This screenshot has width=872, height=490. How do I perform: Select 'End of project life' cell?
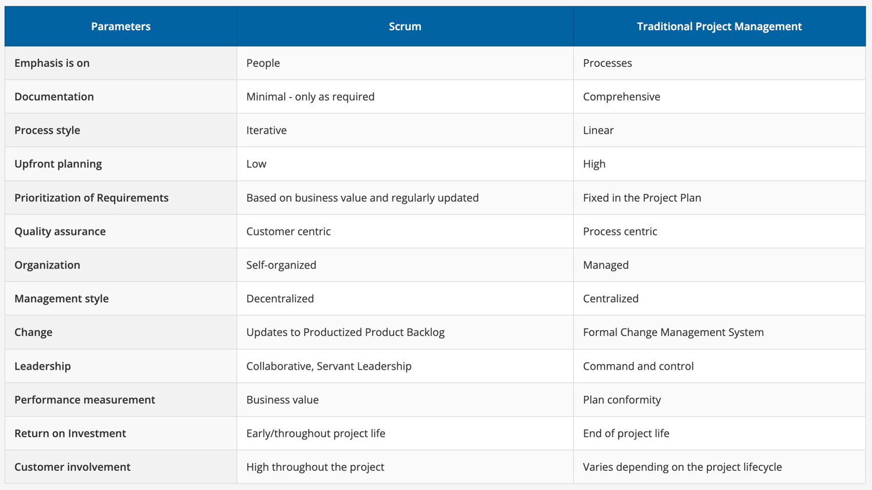click(626, 434)
